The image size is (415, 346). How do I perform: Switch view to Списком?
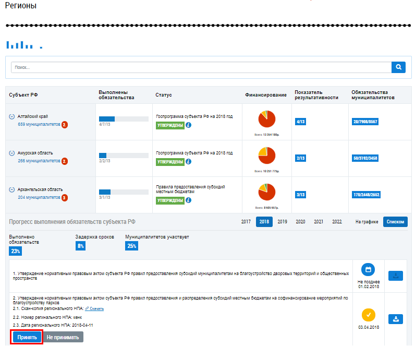[x=395, y=222]
